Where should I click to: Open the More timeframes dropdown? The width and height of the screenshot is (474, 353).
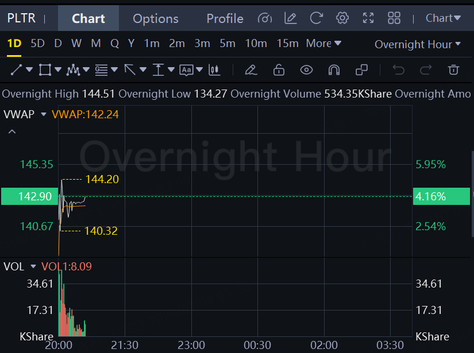click(323, 44)
